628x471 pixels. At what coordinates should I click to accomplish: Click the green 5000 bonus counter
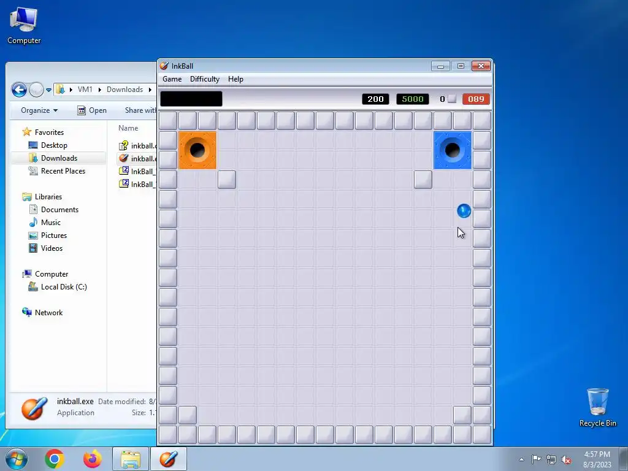413,99
